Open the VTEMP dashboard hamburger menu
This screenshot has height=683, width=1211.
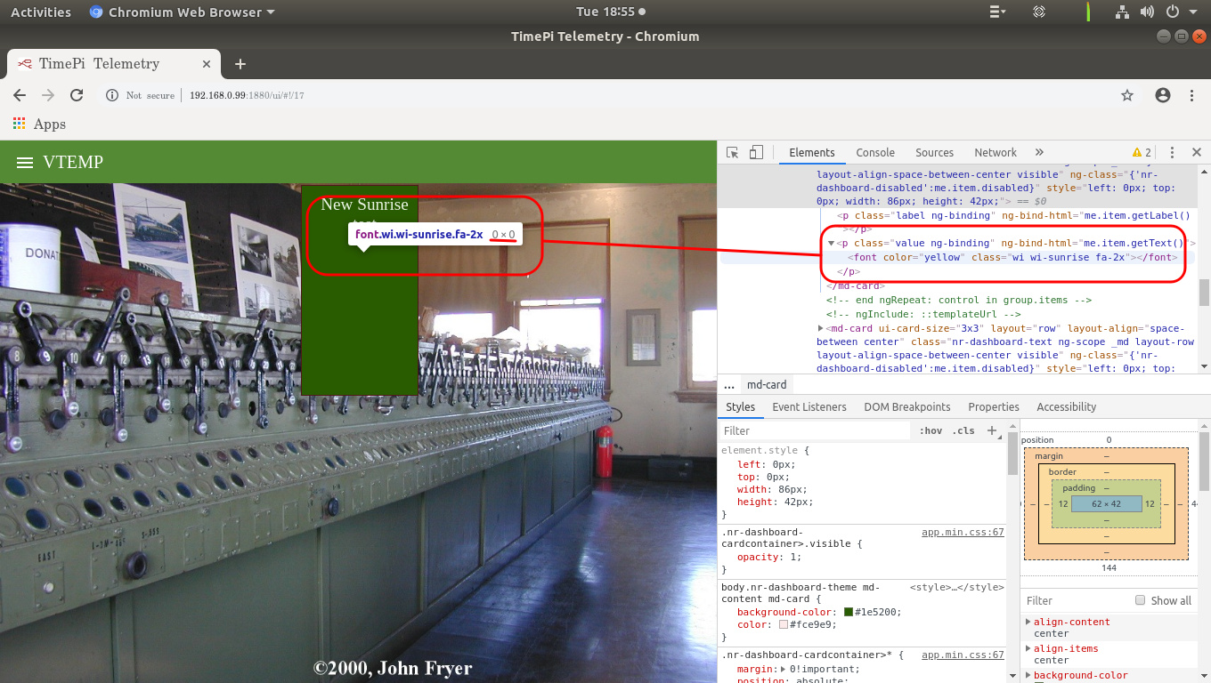click(25, 163)
